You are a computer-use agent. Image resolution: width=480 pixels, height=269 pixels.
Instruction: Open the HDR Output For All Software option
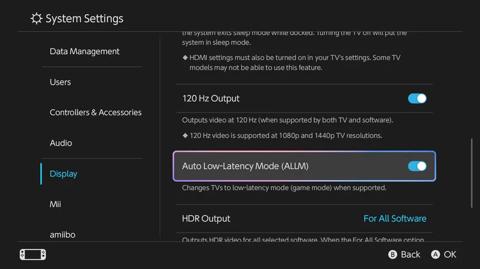(x=394, y=219)
